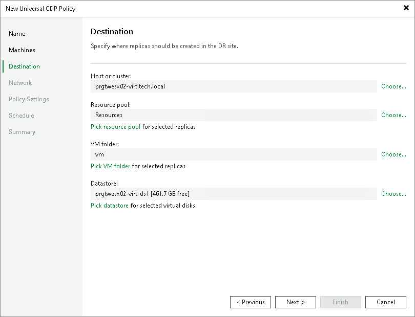This screenshot has height=317, width=415.
Task: Go to the Network step
Action: pyautogui.click(x=20, y=82)
